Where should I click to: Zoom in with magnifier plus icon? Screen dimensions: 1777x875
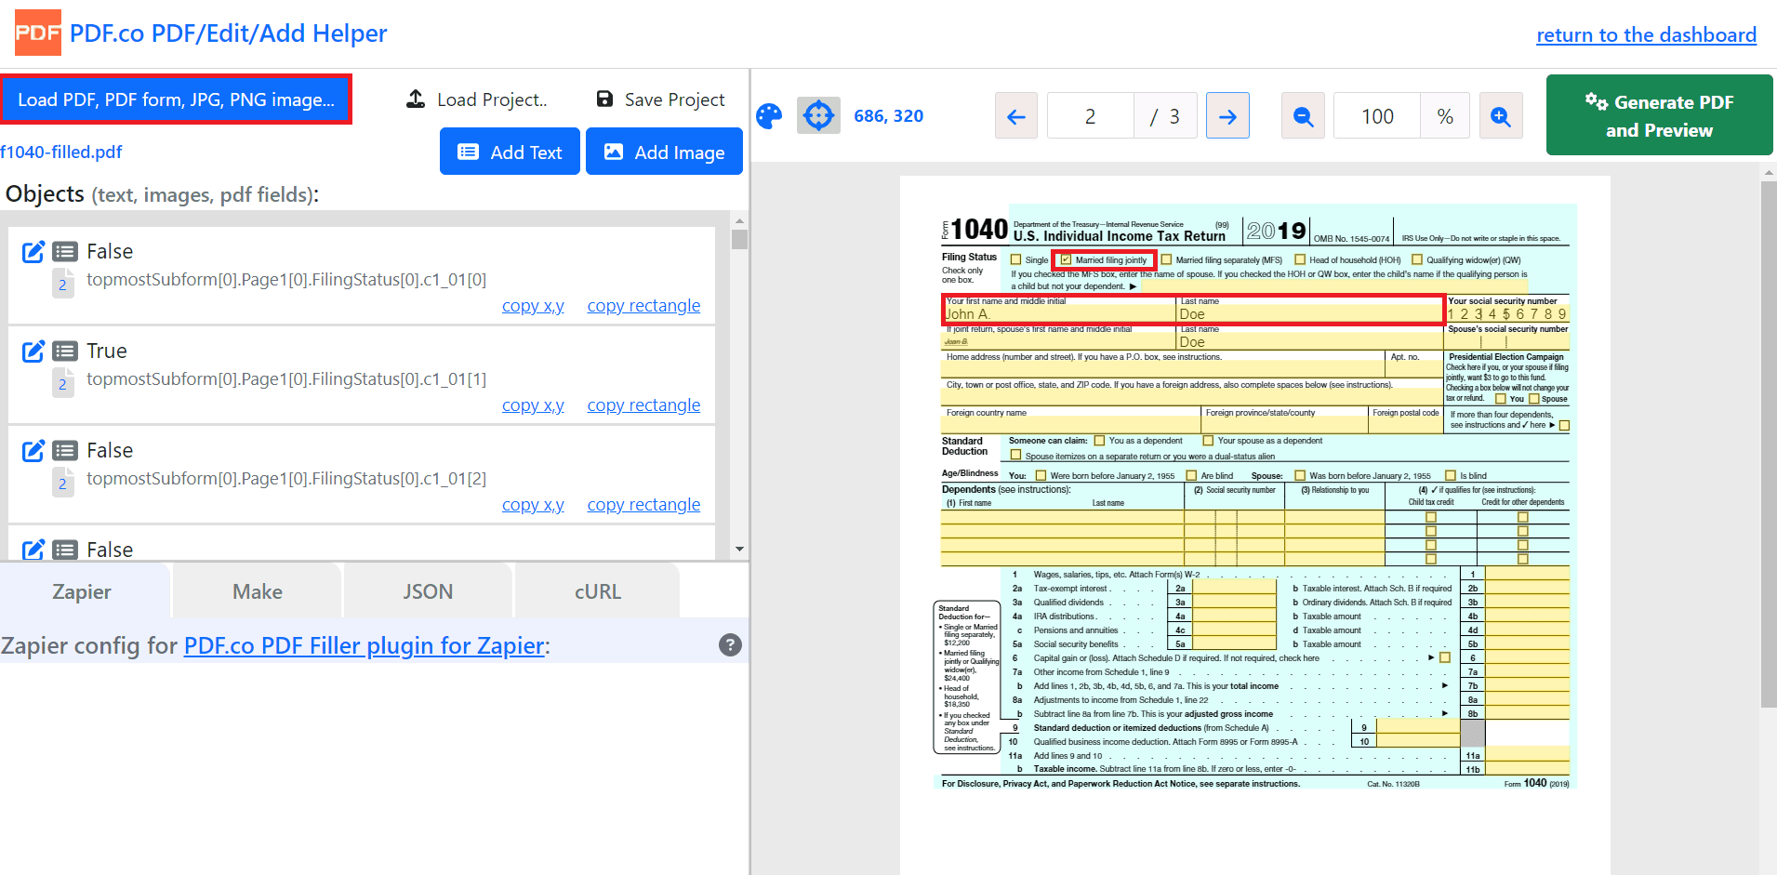pyautogui.click(x=1500, y=116)
